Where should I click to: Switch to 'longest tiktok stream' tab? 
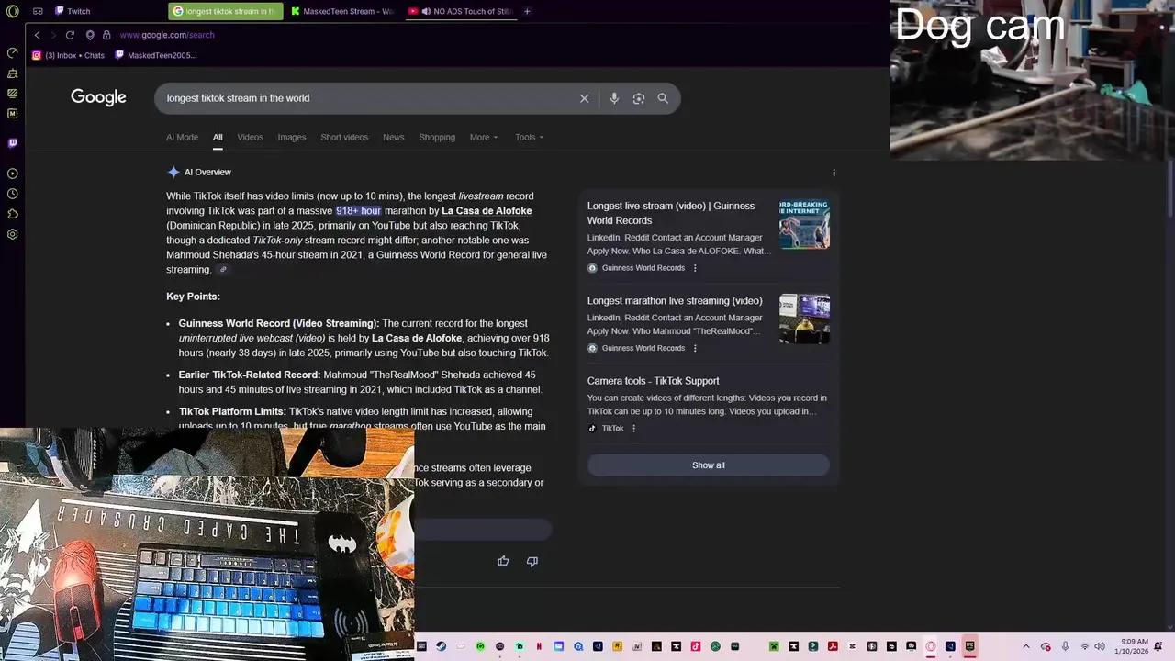(226, 11)
